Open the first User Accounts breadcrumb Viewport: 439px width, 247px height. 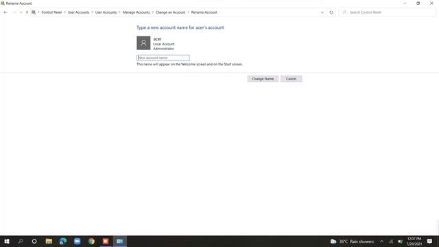(78, 12)
